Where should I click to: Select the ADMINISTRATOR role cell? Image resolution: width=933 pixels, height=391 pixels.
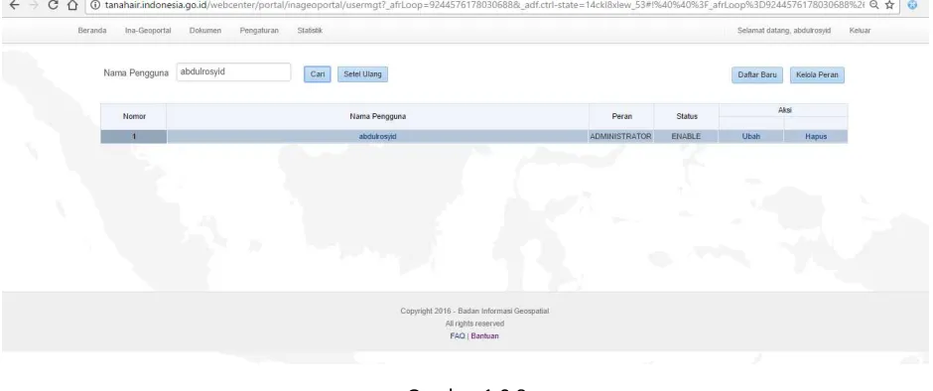click(x=620, y=136)
